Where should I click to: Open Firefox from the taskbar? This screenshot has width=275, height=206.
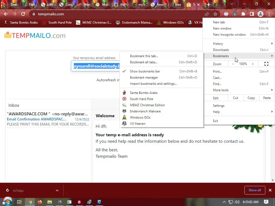40,202
